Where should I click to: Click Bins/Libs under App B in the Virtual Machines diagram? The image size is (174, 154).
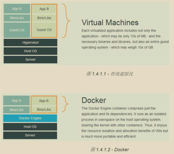[x=44, y=18]
